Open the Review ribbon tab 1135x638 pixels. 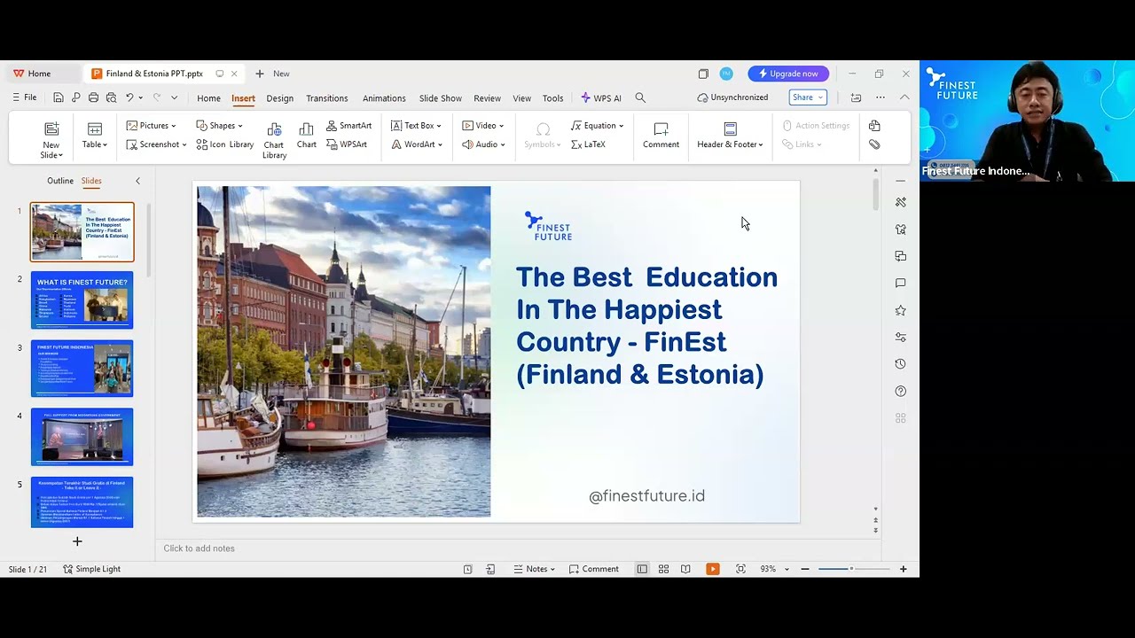point(487,98)
